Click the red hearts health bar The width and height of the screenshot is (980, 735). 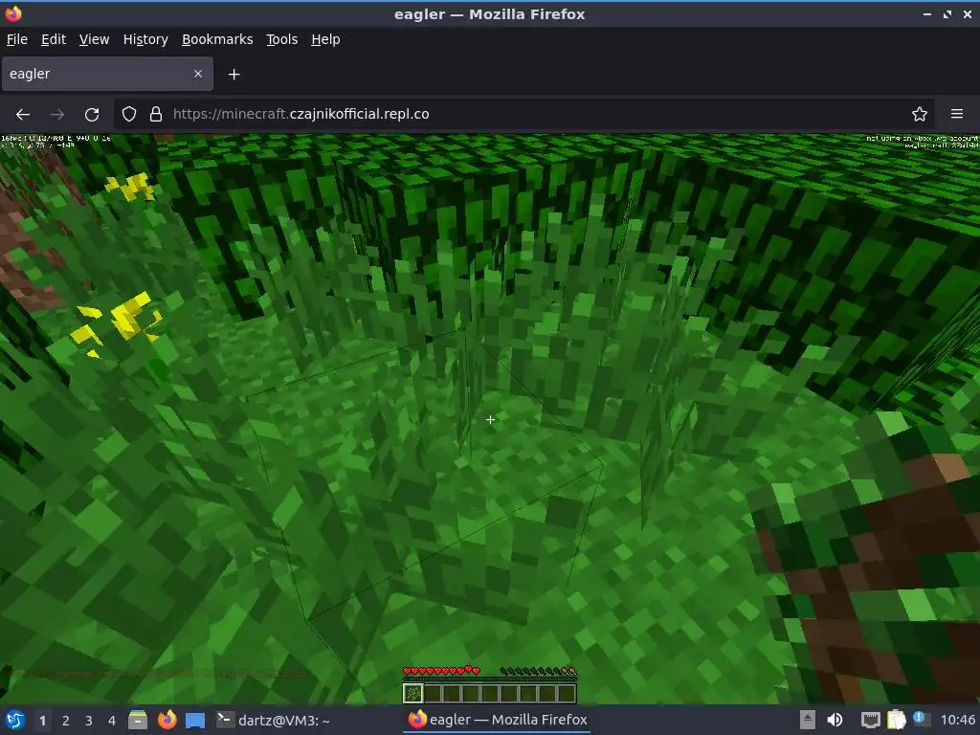(442, 671)
